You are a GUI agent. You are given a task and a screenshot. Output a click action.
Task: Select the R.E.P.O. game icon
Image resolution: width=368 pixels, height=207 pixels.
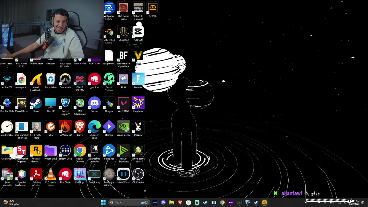(x=153, y=10)
